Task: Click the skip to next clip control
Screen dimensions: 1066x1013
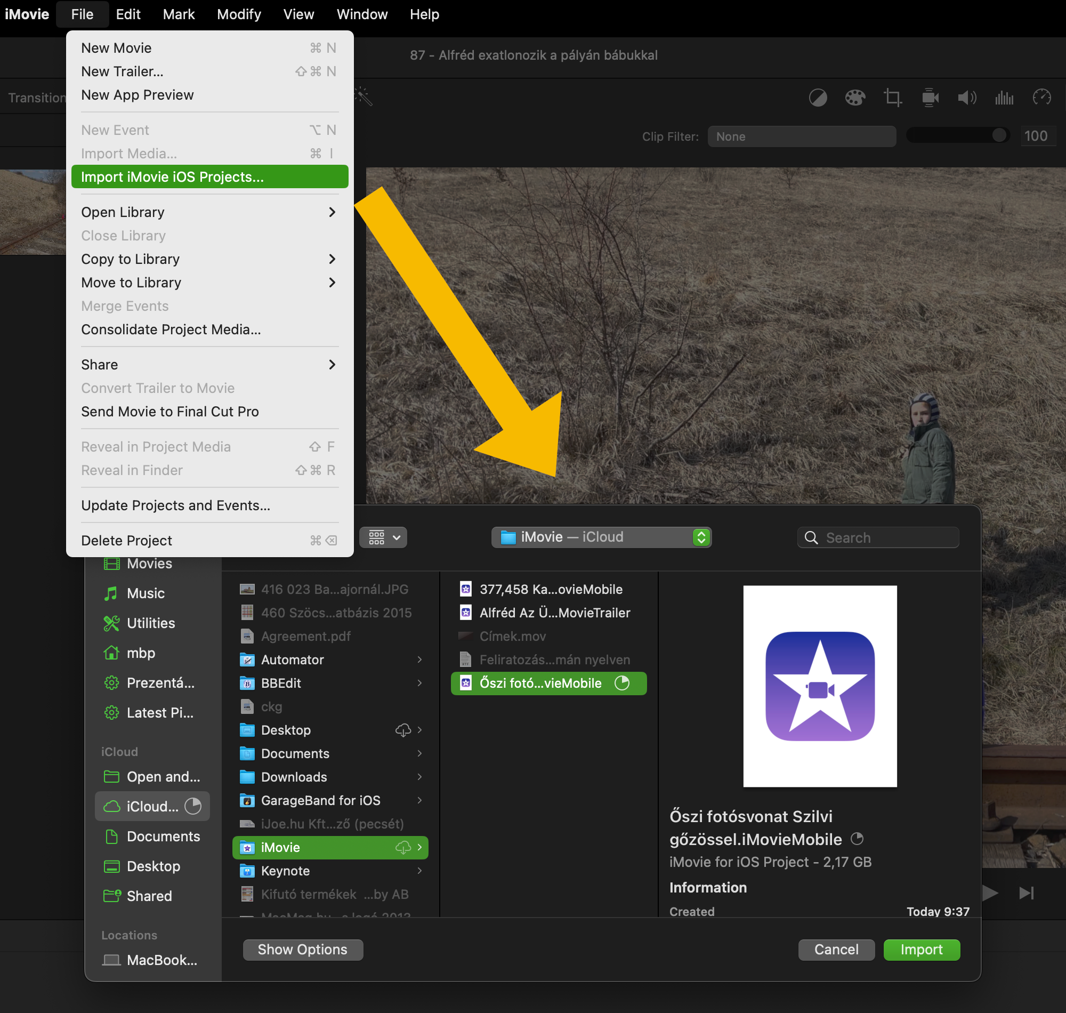Action: tap(1026, 893)
